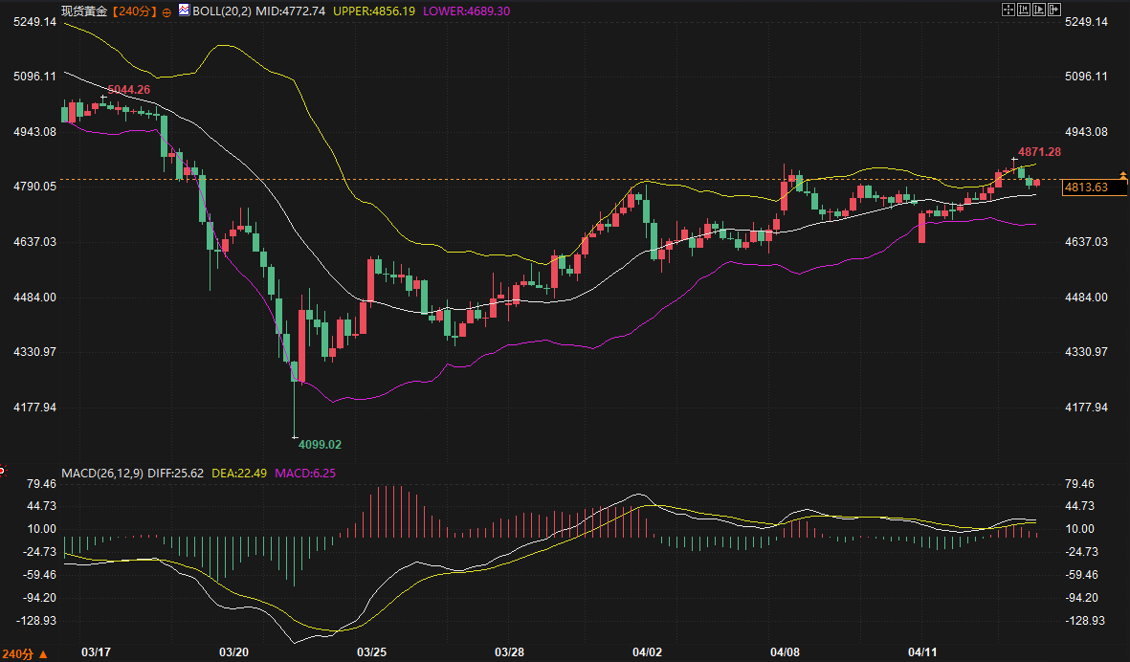The height and width of the screenshot is (662, 1130).
Task: Click the 4871.28 high price marker
Action: (x=1039, y=152)
